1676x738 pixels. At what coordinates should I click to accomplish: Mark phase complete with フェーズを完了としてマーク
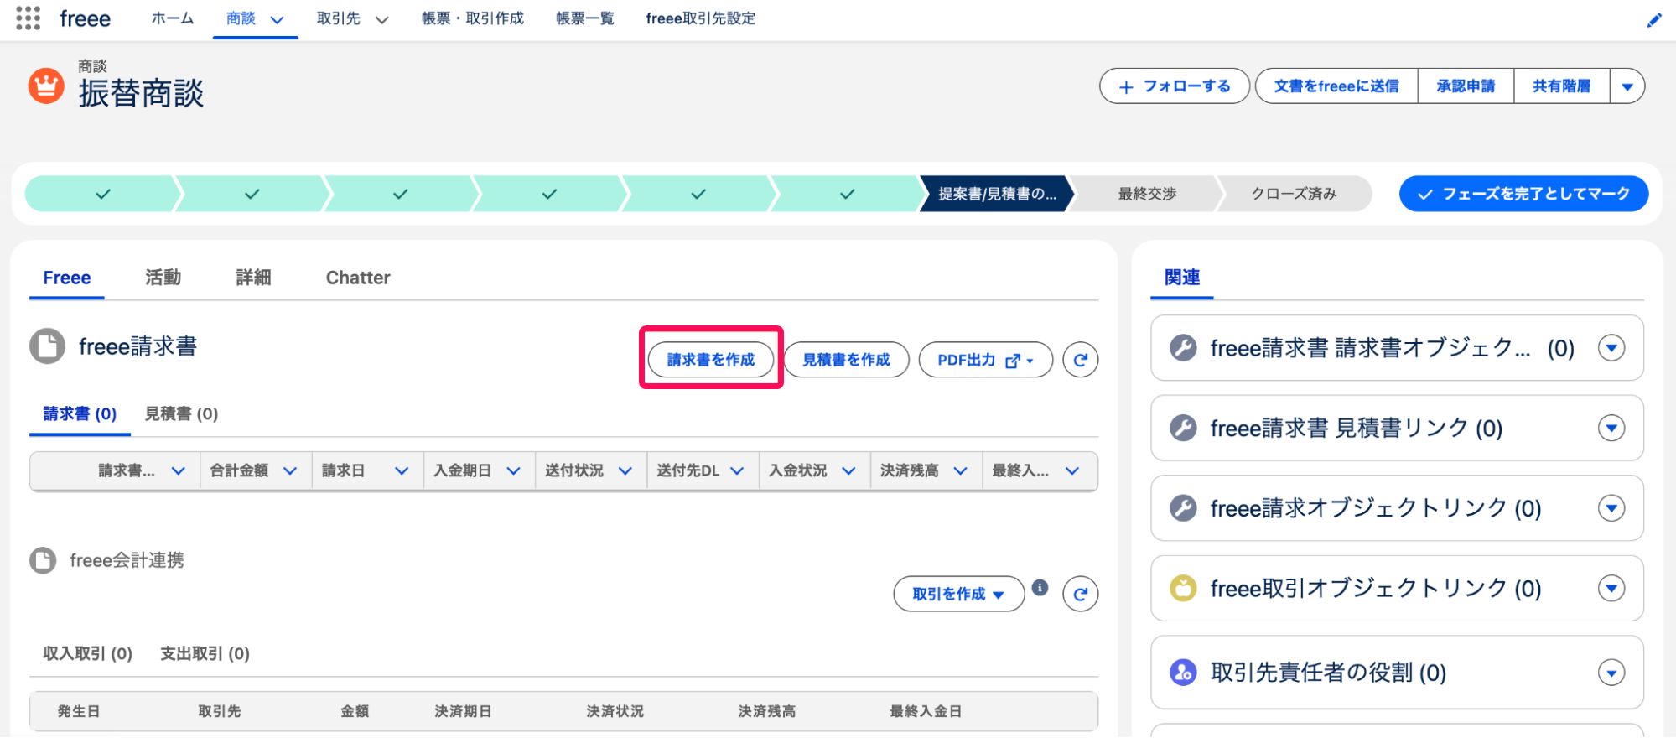pyautogui.click(x=1523, y=194)
